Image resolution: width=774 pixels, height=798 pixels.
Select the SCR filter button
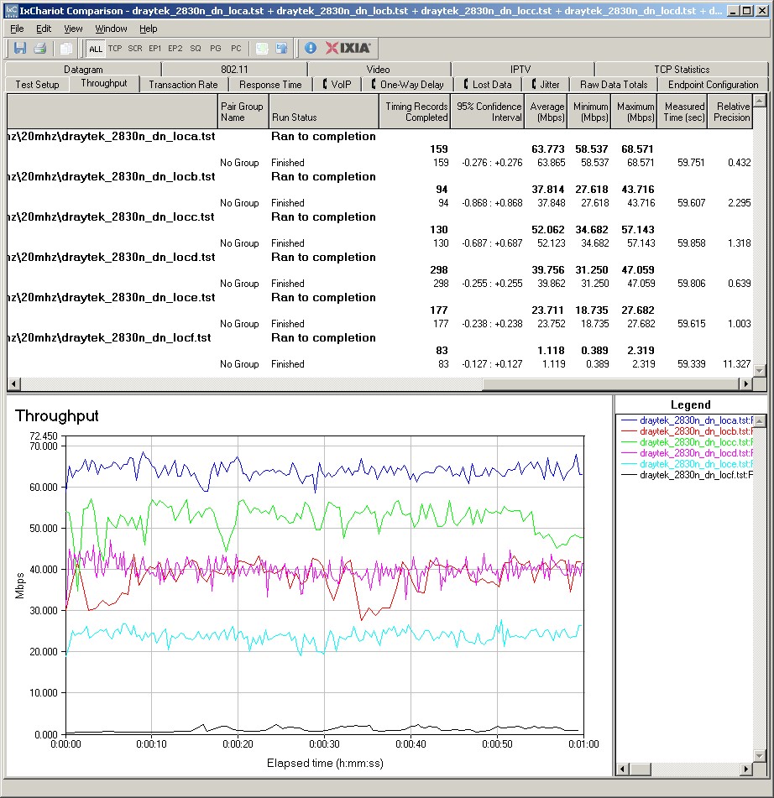135,49
